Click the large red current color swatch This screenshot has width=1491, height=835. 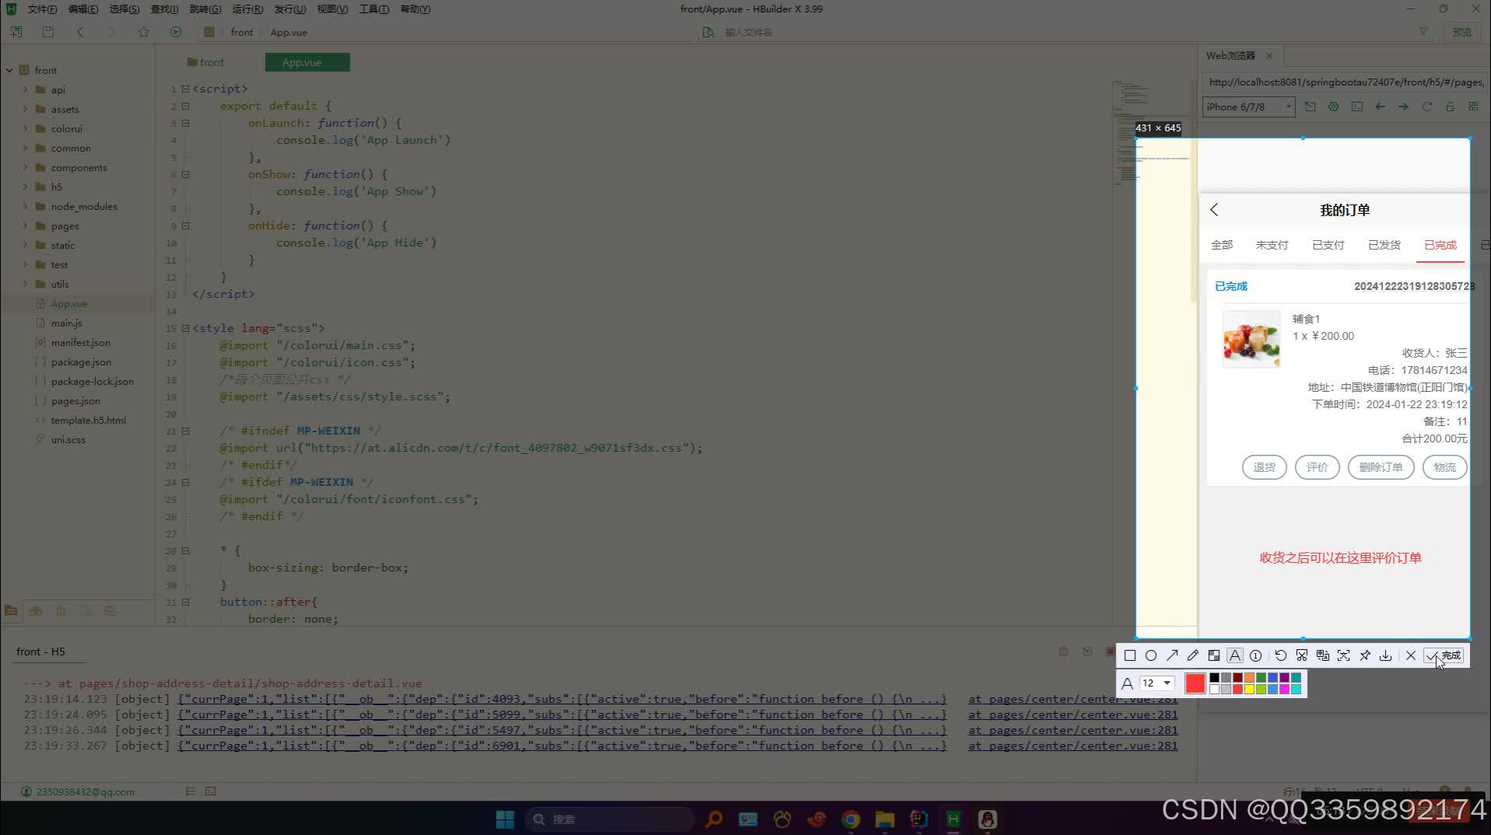click(x=1195, y=683)
